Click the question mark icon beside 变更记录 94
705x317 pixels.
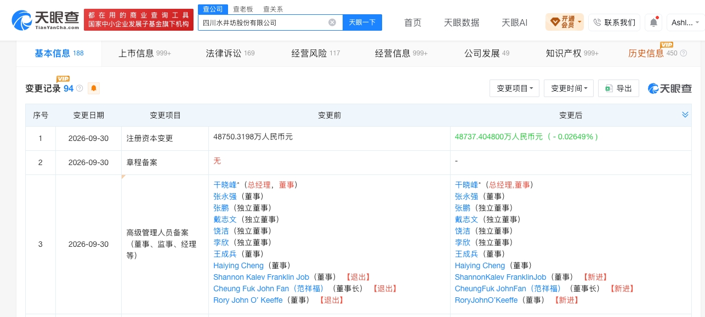[x=80, y=88]
